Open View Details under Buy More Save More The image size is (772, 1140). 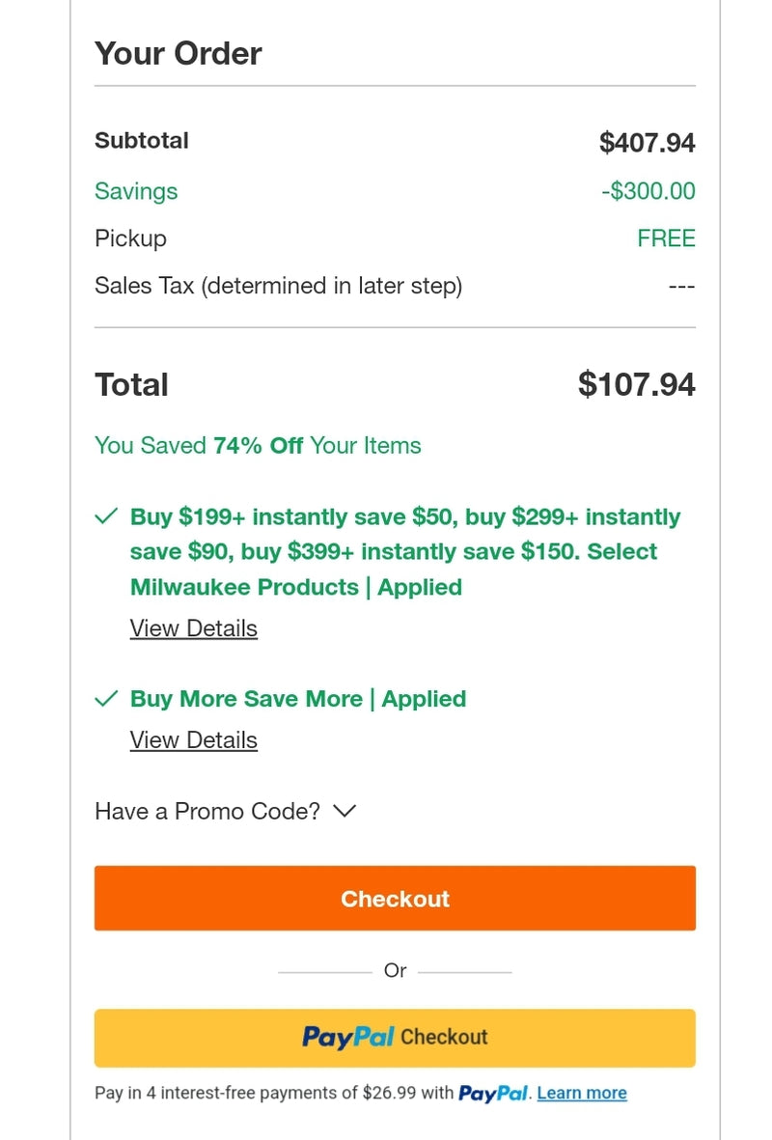[193, 739]
